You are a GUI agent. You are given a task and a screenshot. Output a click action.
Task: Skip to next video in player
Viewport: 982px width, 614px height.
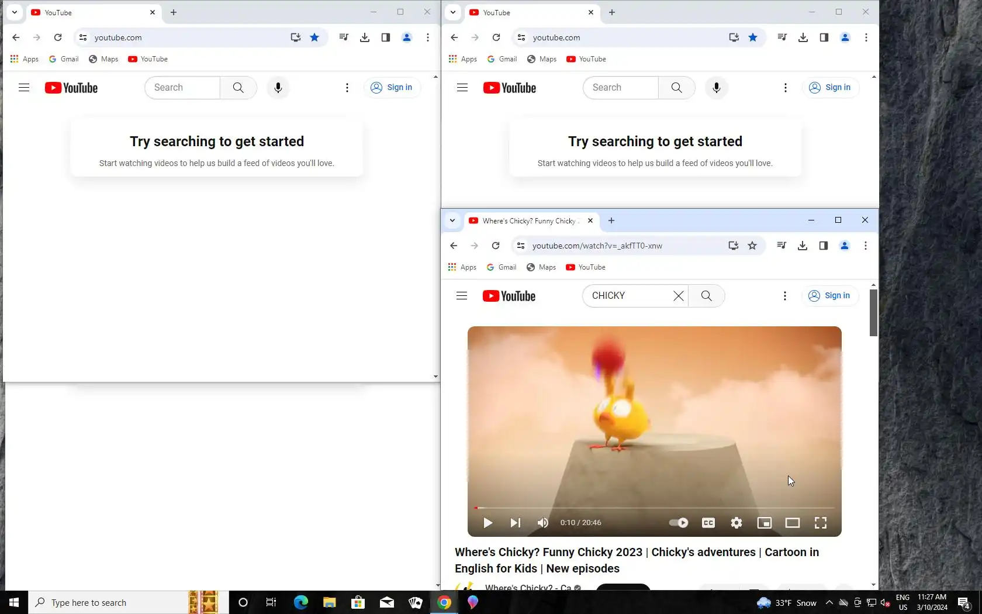coord(515,523)
